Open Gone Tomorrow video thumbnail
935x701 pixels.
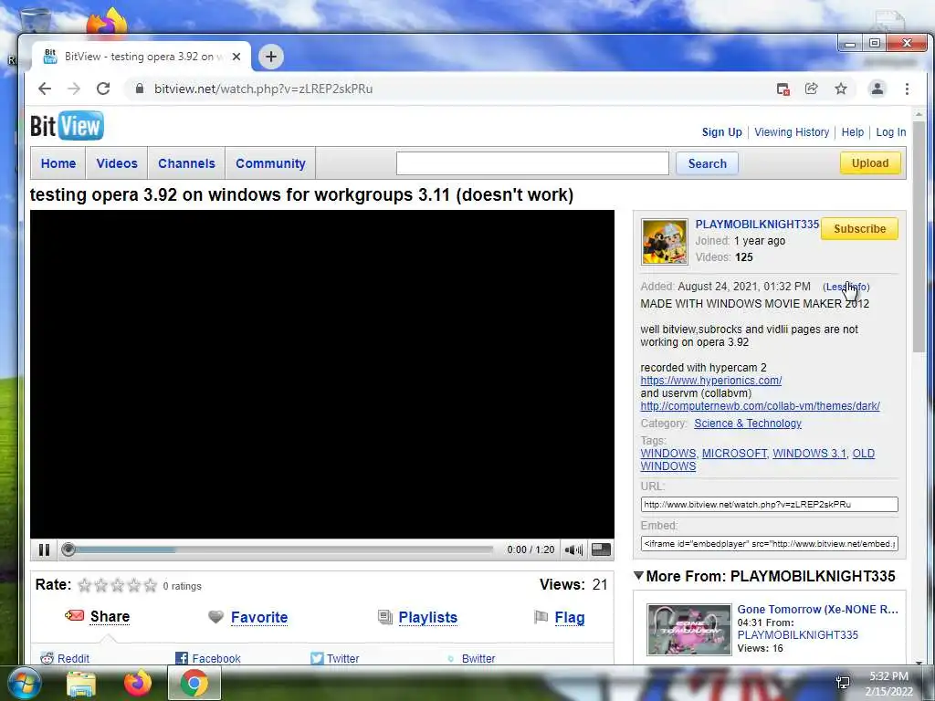[x=689, y=630]
